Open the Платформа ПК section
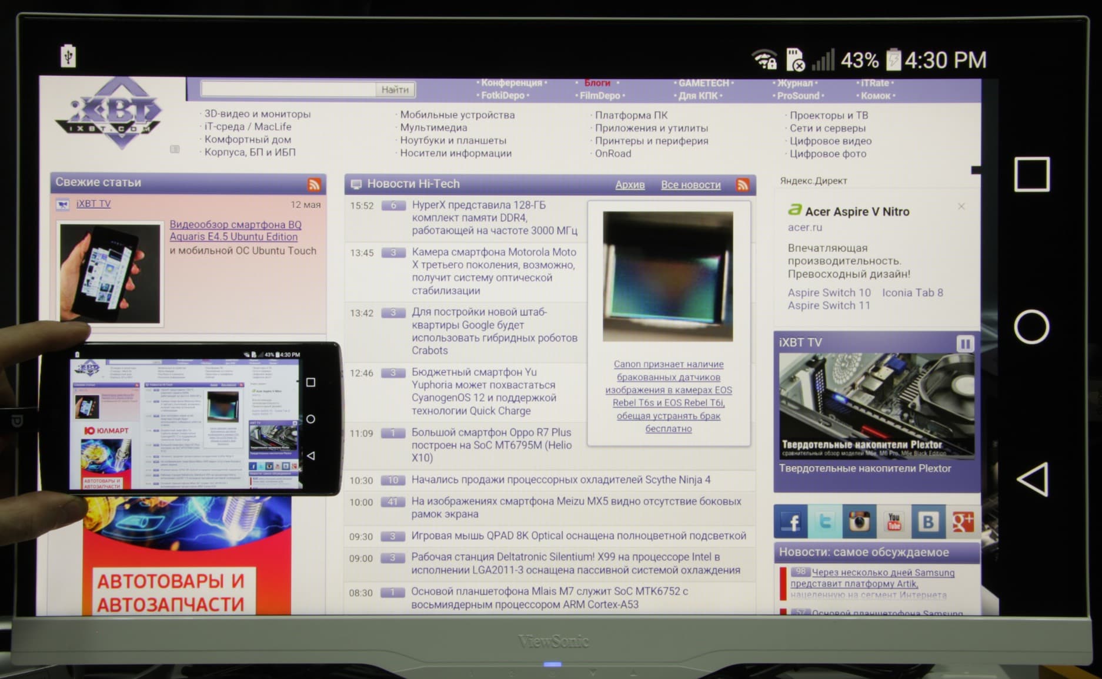 [x=631, y=115]
